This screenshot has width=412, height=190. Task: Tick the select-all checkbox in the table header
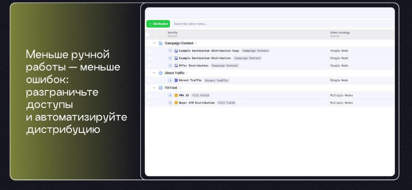147,34
